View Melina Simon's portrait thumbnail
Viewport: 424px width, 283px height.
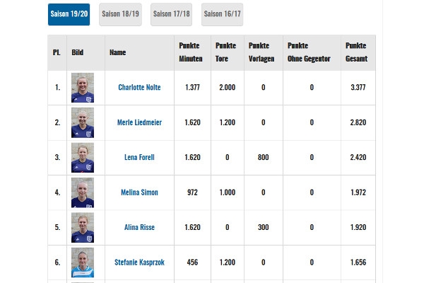click(x=83, y=192)
